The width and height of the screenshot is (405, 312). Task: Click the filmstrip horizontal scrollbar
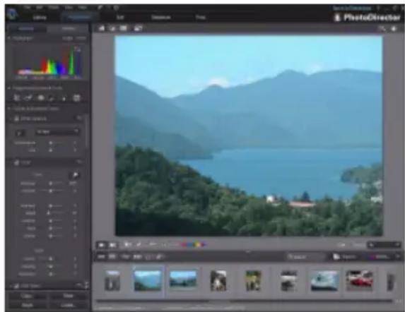tap(244, 301)
